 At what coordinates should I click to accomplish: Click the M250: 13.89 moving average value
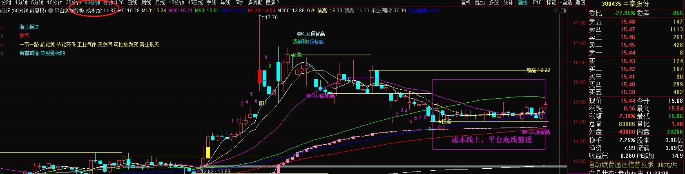coord(291,11)
